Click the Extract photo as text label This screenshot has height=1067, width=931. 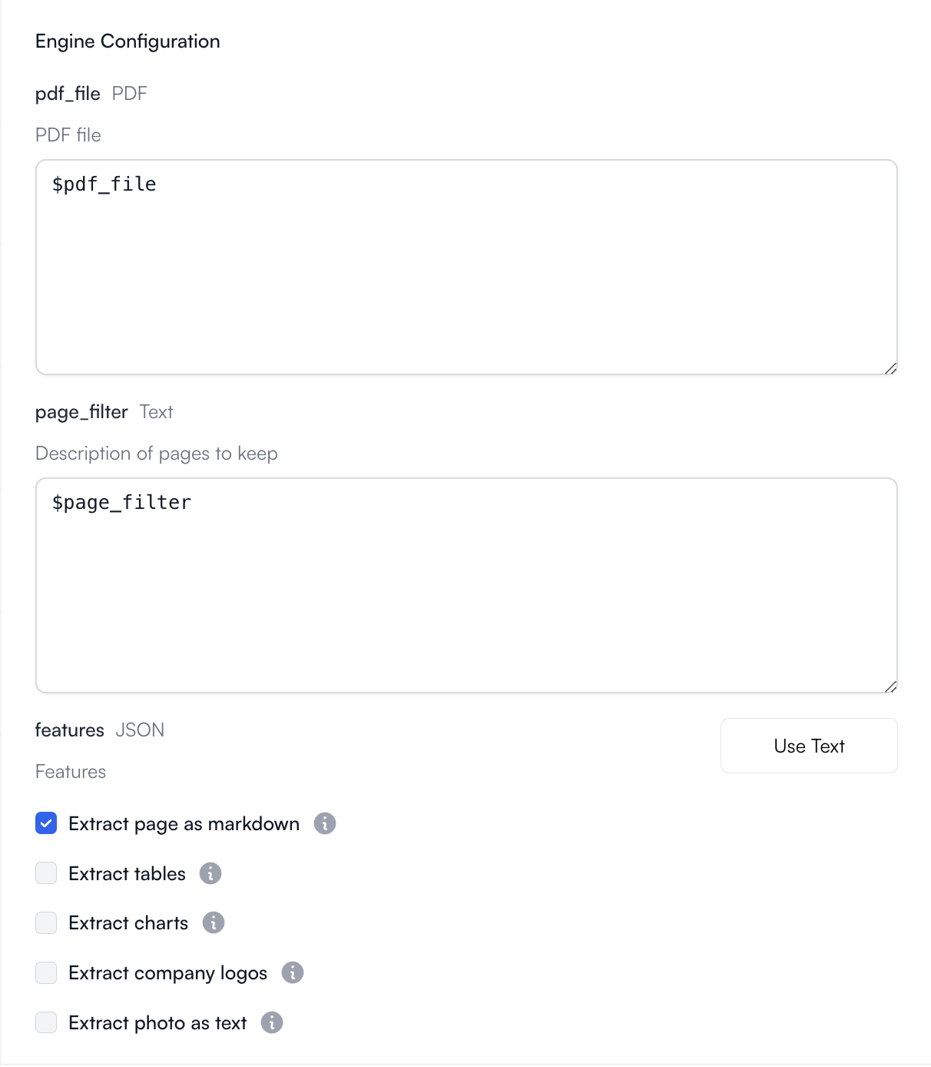coord(157,1023)
